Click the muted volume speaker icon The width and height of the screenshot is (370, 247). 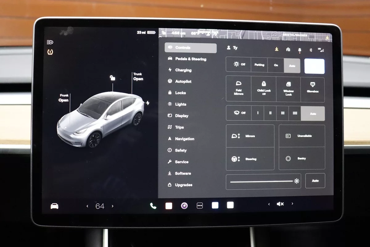[x=280, y=204]
